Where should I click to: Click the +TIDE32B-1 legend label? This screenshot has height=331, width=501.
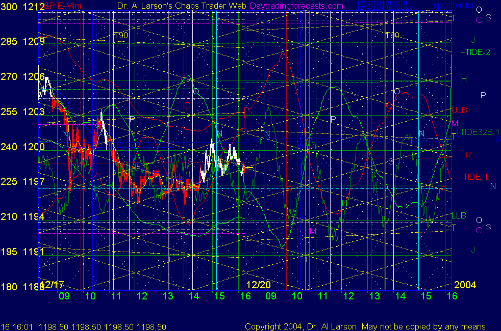pyautogui.click(x=478, y=132)
